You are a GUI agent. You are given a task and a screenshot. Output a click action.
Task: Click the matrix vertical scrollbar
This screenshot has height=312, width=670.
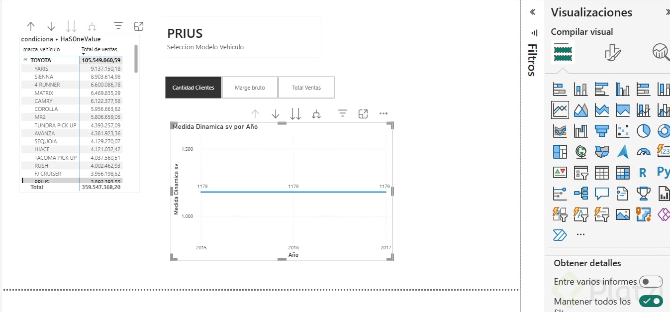[x=136, y=59]
